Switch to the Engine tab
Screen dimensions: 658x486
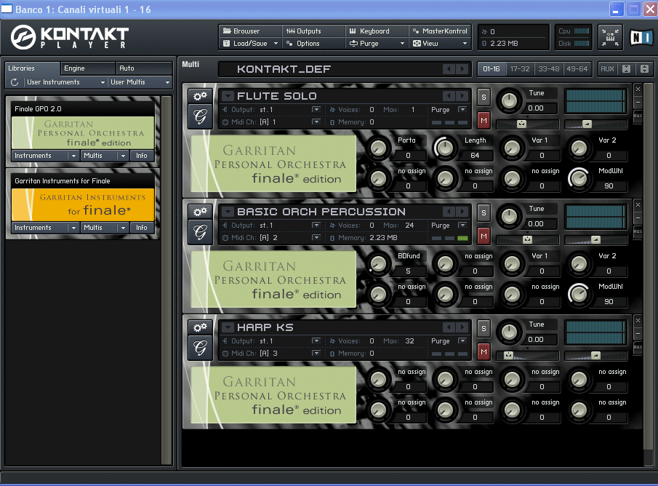(x=88, y=68)
